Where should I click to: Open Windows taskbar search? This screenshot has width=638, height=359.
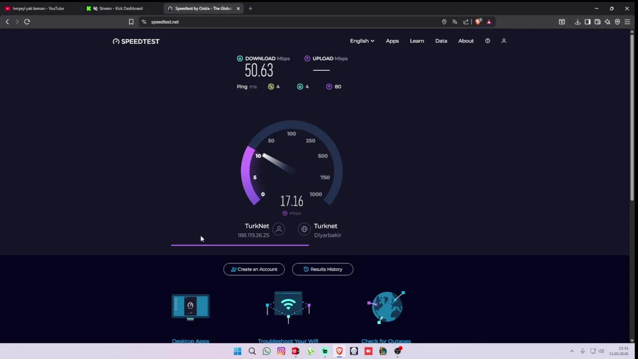[252, 351]
